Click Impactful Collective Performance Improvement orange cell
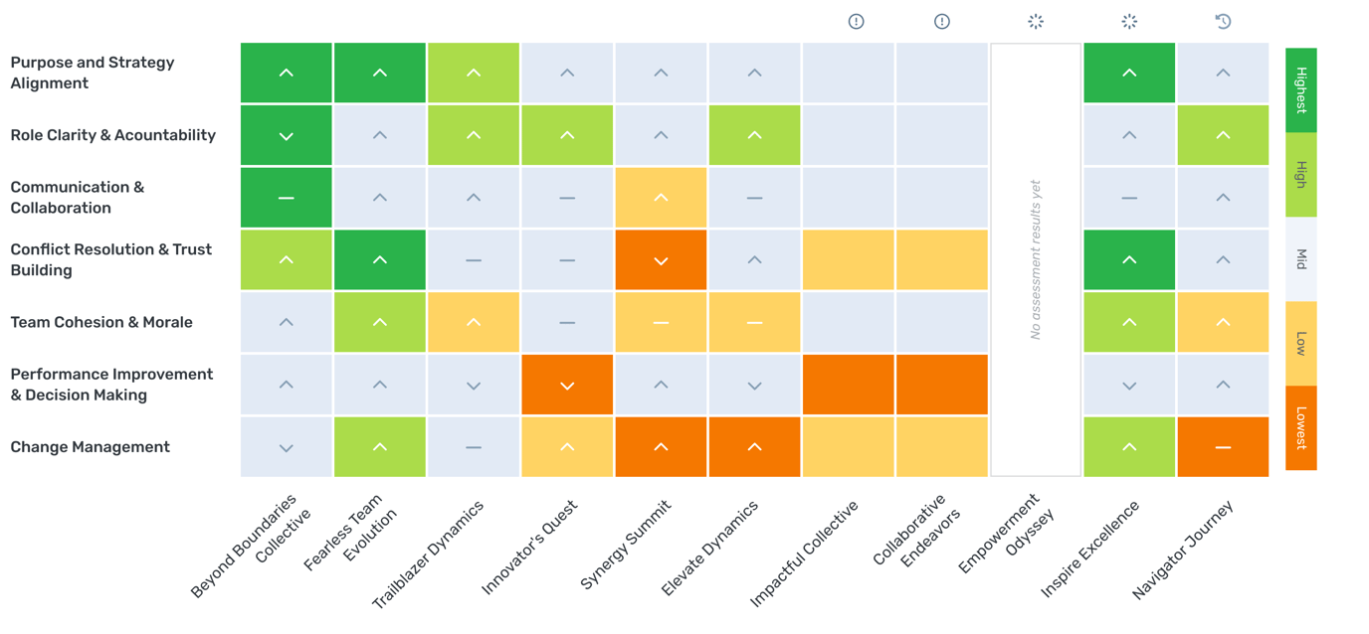The height and width of the screenshot is (634, 1369). pyautogui.click(x=849, y=385)
